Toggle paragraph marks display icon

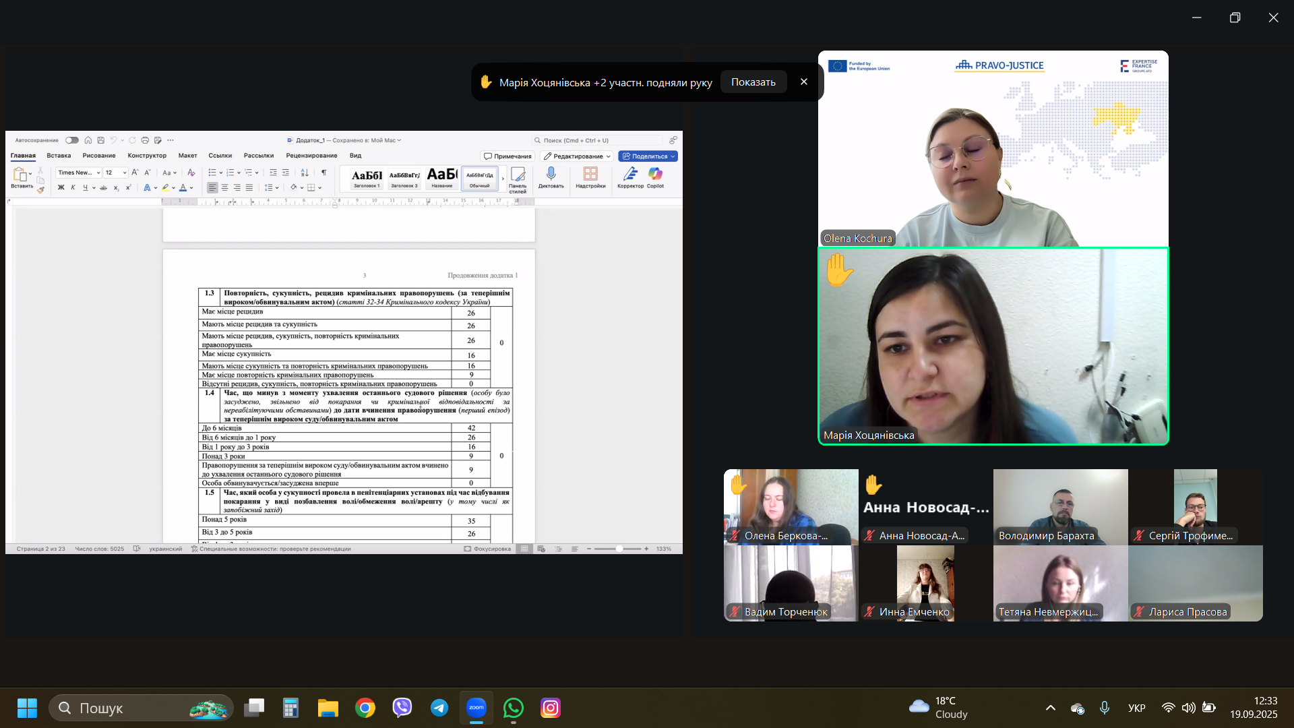(324, 173)
